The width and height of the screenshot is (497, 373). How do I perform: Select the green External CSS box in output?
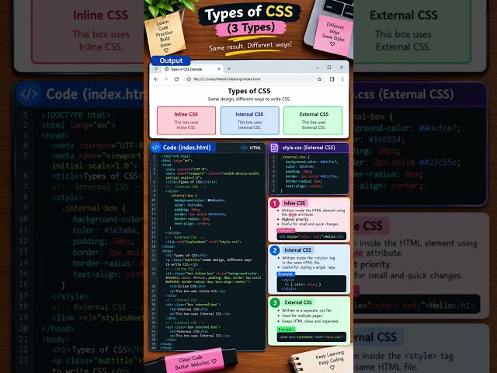point(313,120)
